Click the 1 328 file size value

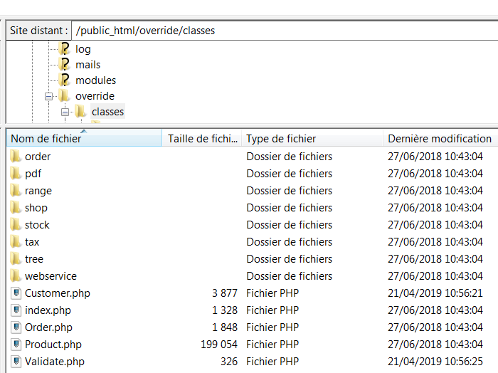tap(225, 310)
